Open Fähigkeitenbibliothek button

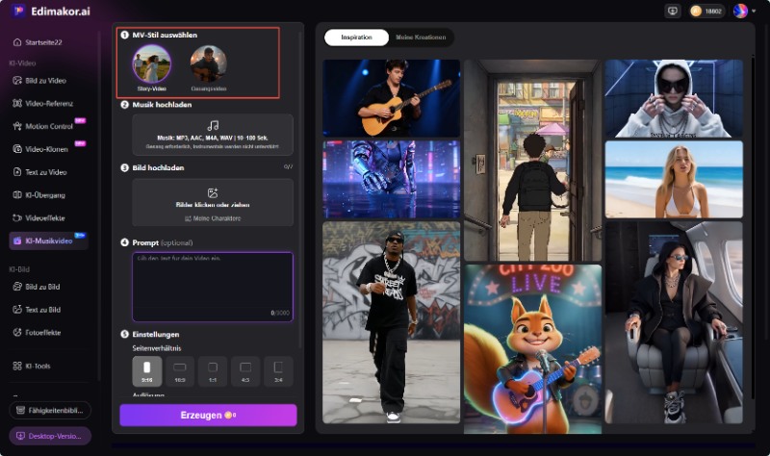point(50,411)
